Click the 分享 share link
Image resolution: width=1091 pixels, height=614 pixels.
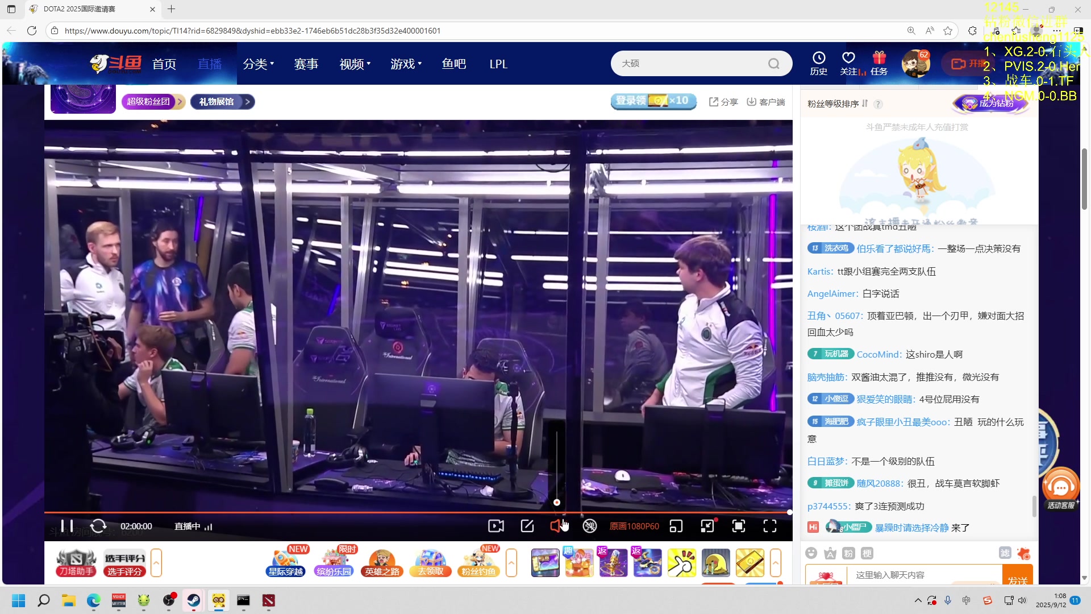pyautogui.click(x=723, y=102)
